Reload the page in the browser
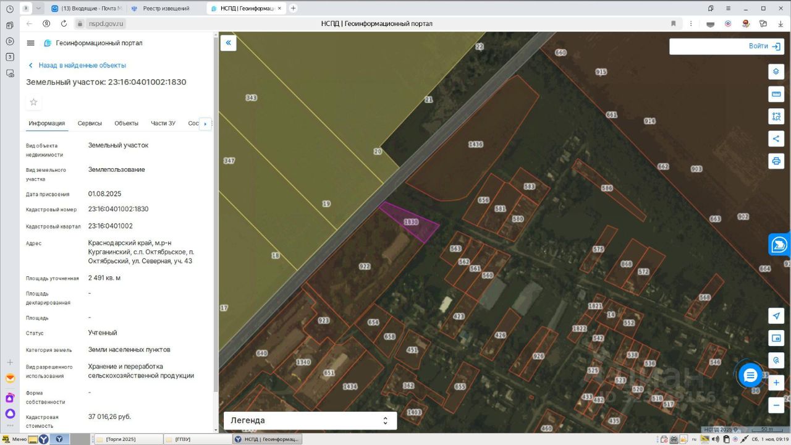 coord(64,23)
